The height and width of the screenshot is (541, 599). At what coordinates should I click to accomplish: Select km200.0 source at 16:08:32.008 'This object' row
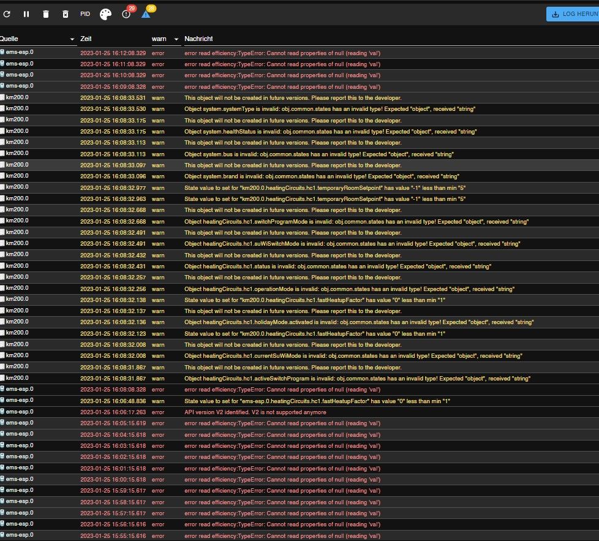[x=17, y=344]
